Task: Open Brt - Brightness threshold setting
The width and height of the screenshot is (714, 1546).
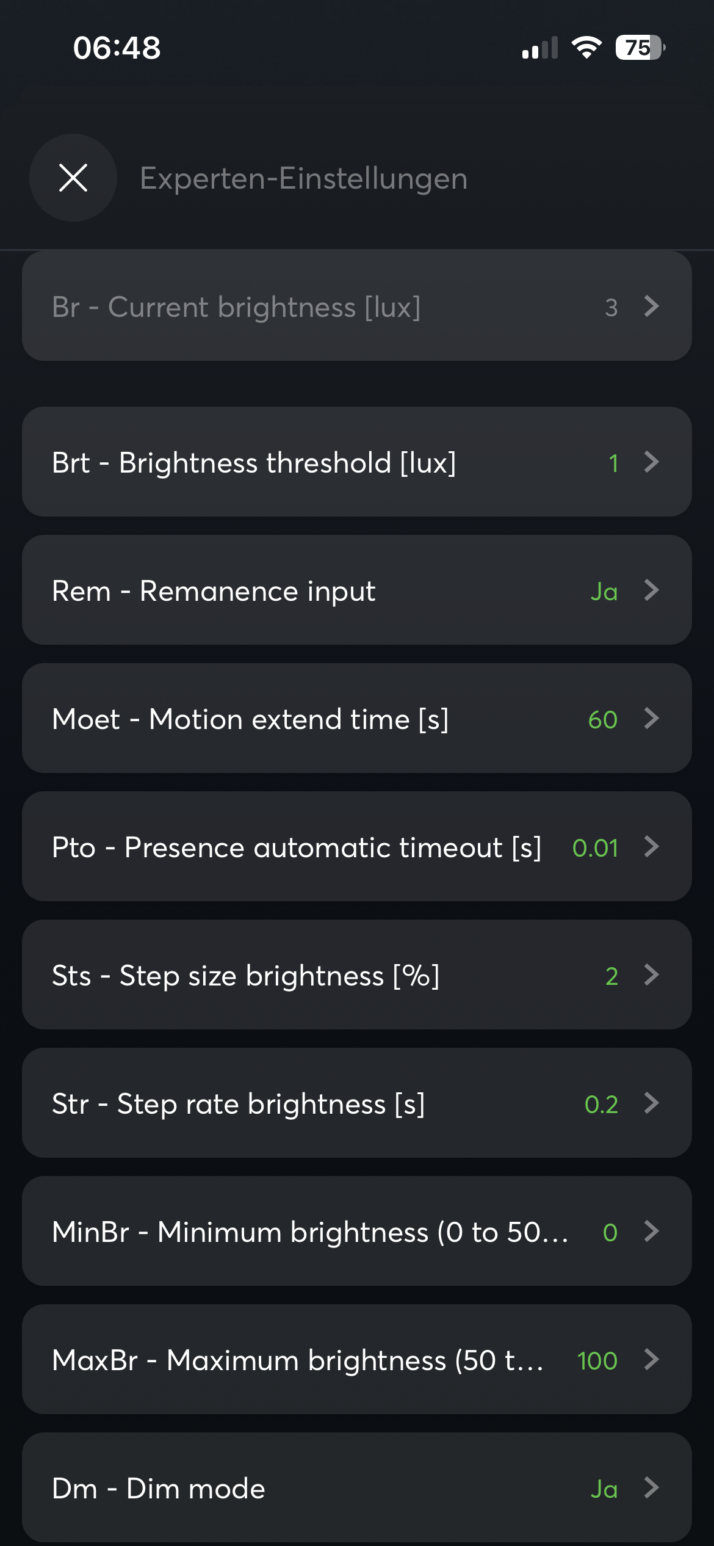Action: pyautogui.click(x=254, y=462)
